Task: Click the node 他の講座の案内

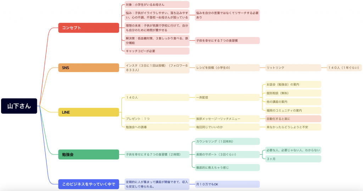Action: pyautogui.click(x=293, y=102)
